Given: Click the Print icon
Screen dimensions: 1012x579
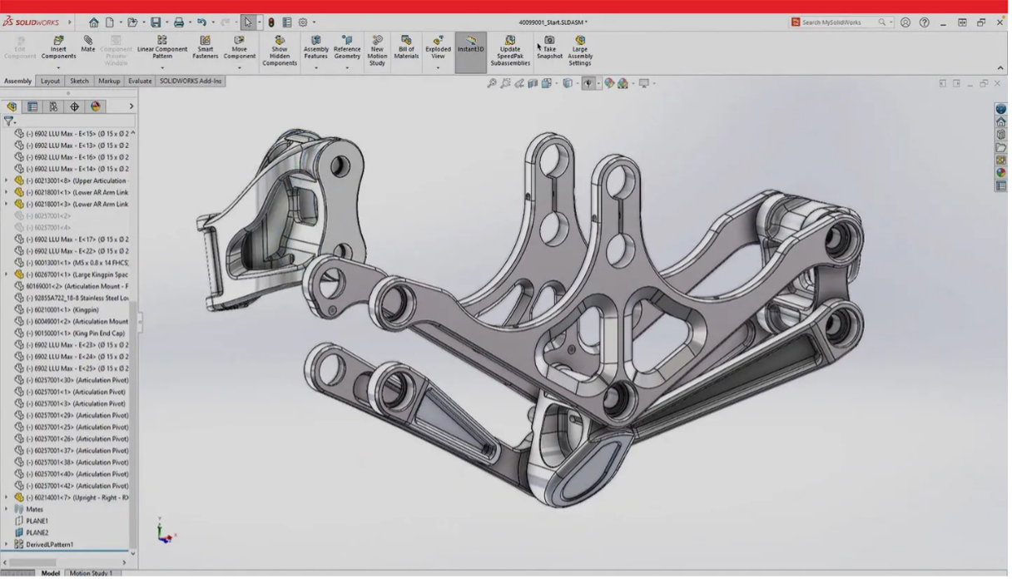Looking at the screenshot, I should point(178,22).
